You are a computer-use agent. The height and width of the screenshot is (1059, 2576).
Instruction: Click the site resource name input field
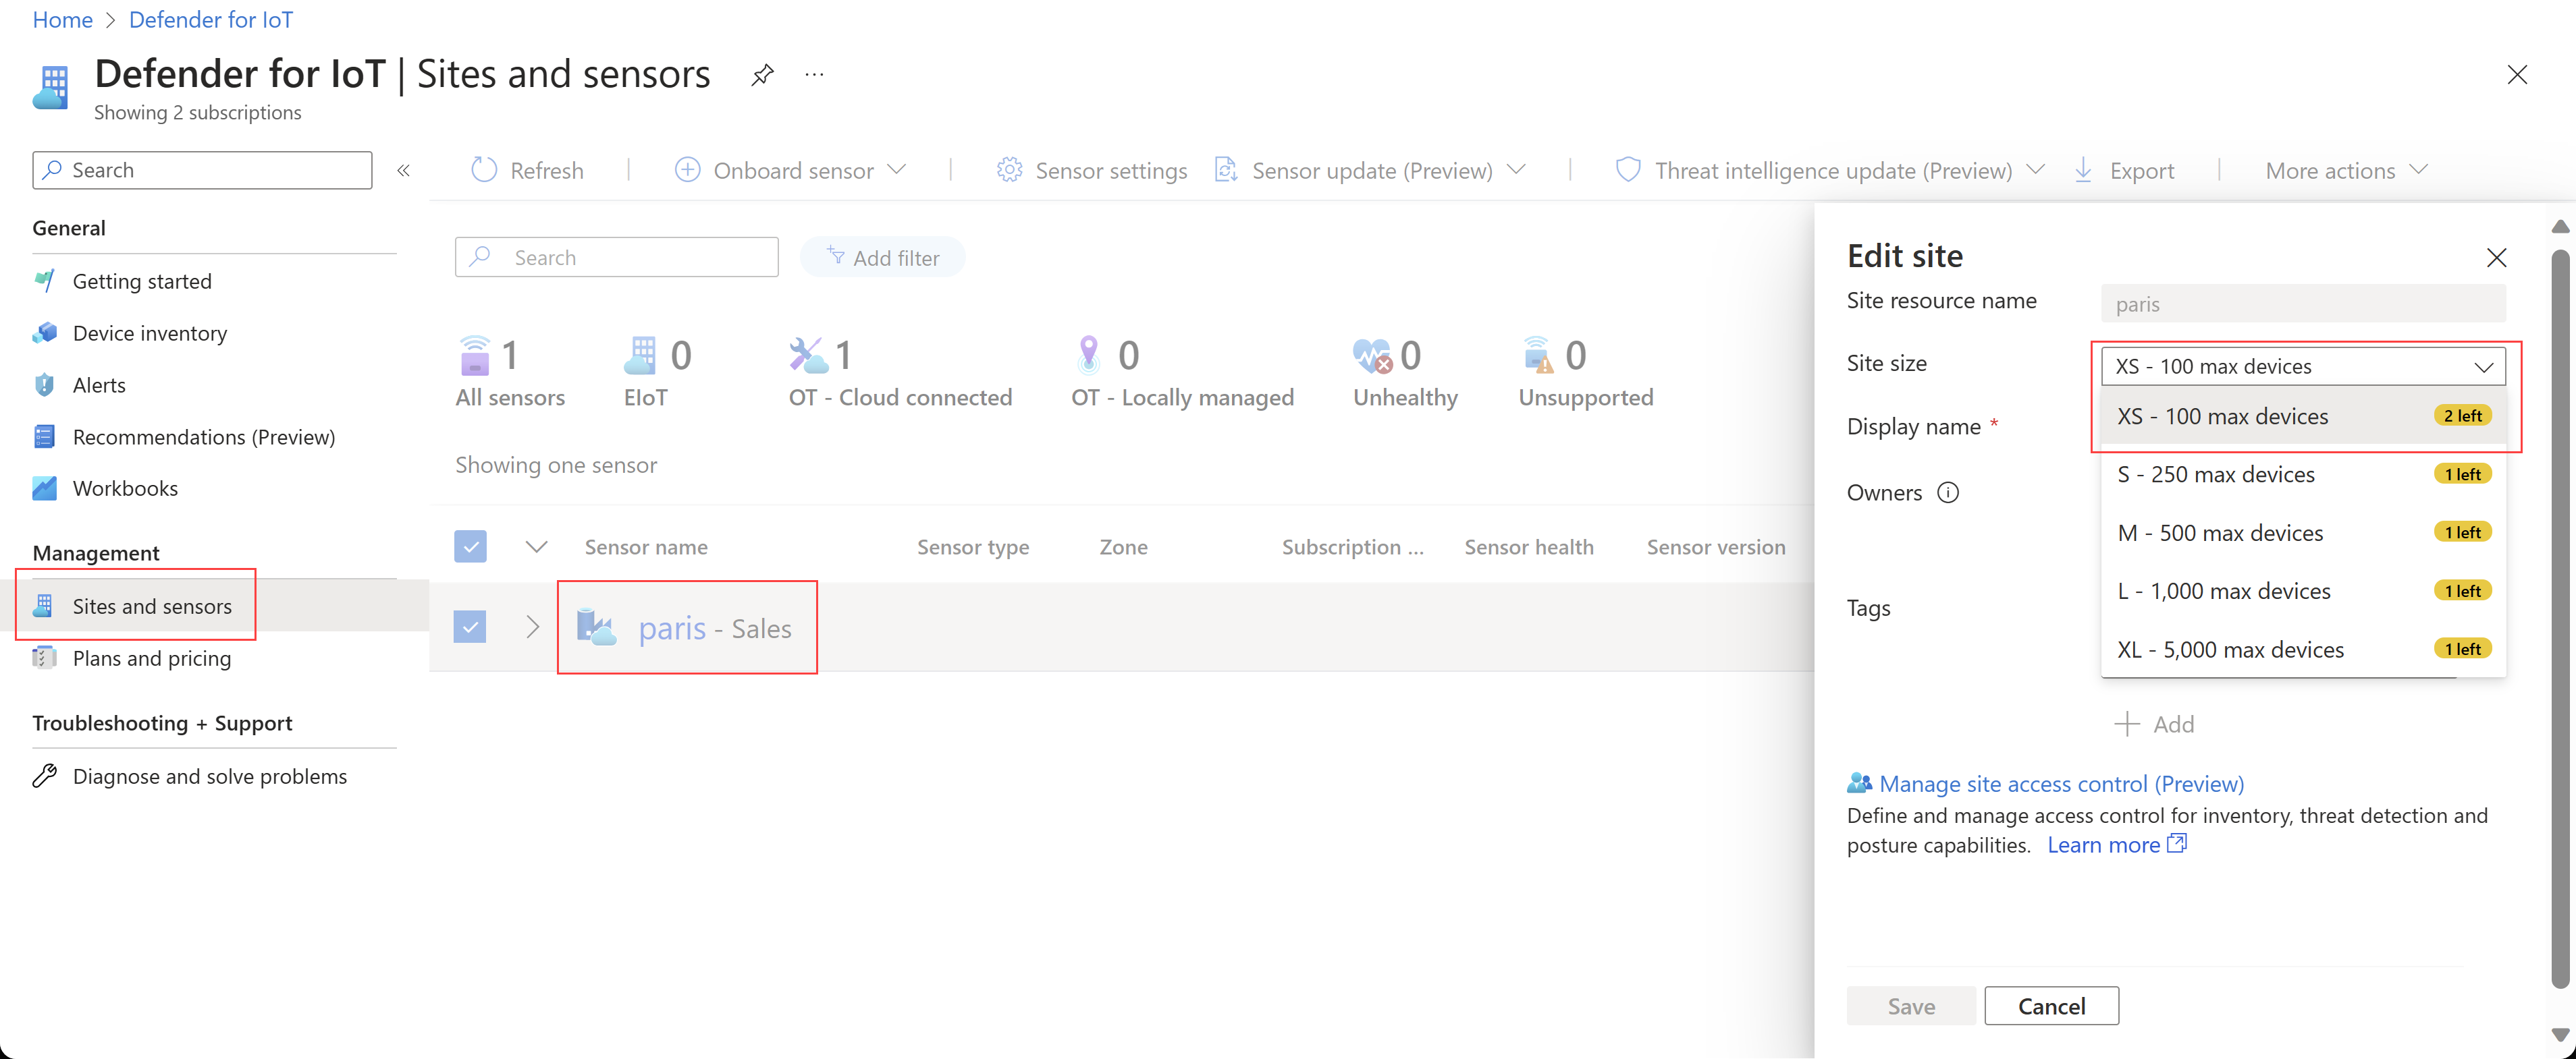(x=2300, y=304)
